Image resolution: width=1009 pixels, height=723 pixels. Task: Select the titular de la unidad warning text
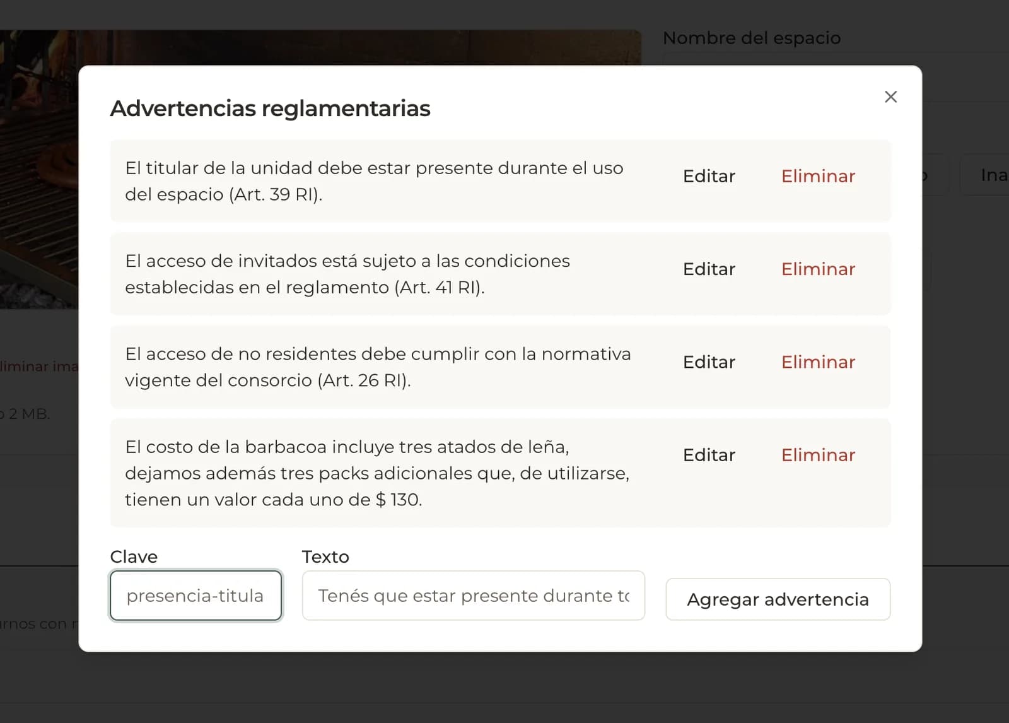pyautogui.click(x=374, y=181)
